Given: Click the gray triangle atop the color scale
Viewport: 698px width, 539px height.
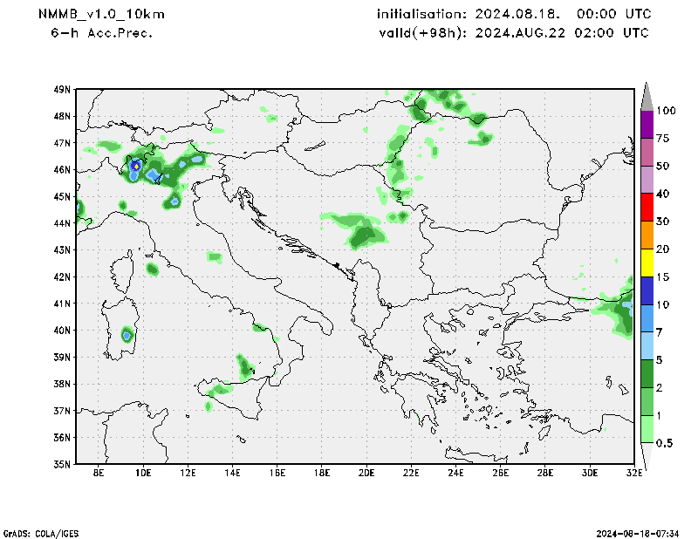Looking at the screenshot, I should 647,96.
